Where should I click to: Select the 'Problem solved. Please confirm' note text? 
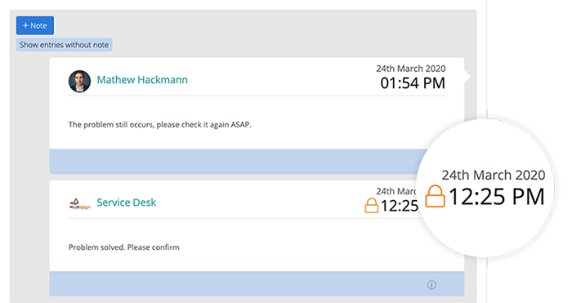point(124,247)
